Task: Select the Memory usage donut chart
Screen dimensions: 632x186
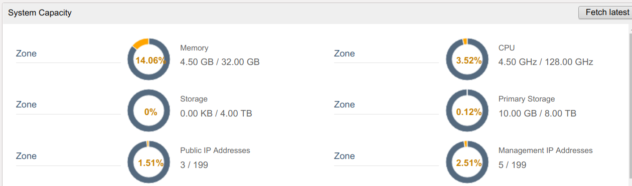Action: click(x=149, y=60)
